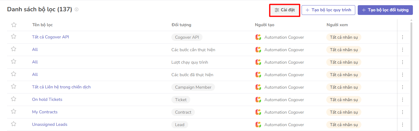Click the vertical scrollbar on the right

point(411,76)
